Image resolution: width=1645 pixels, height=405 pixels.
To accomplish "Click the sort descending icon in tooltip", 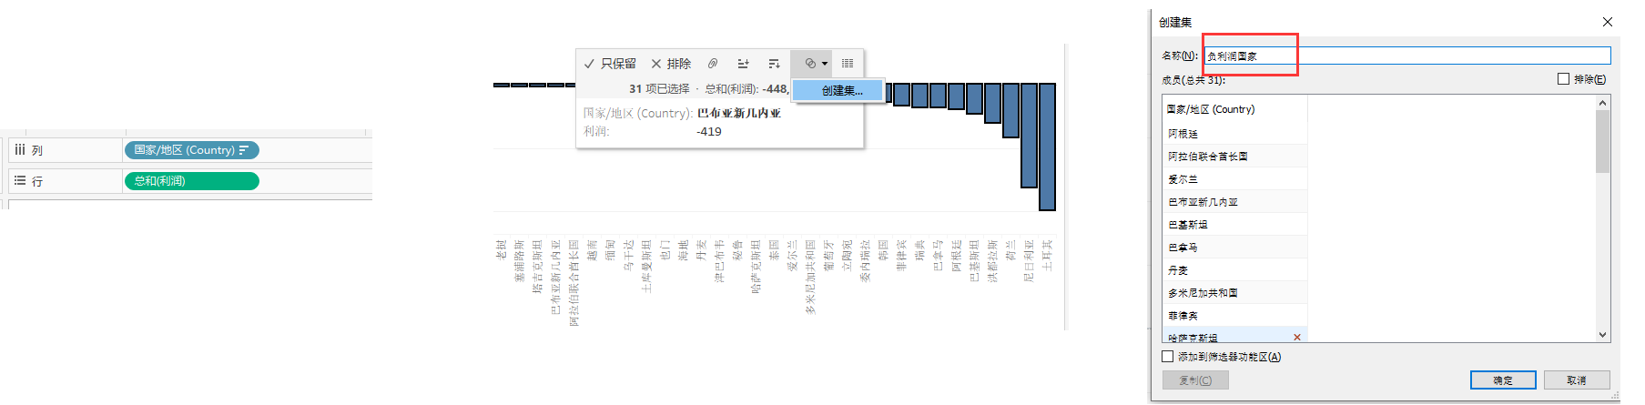I will (x=774, y=64).
